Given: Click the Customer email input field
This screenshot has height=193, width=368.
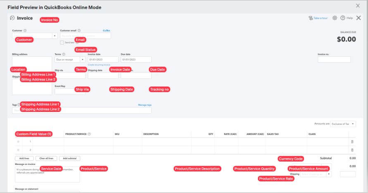Looking at the screenshot, I should (x=85, y=36).
